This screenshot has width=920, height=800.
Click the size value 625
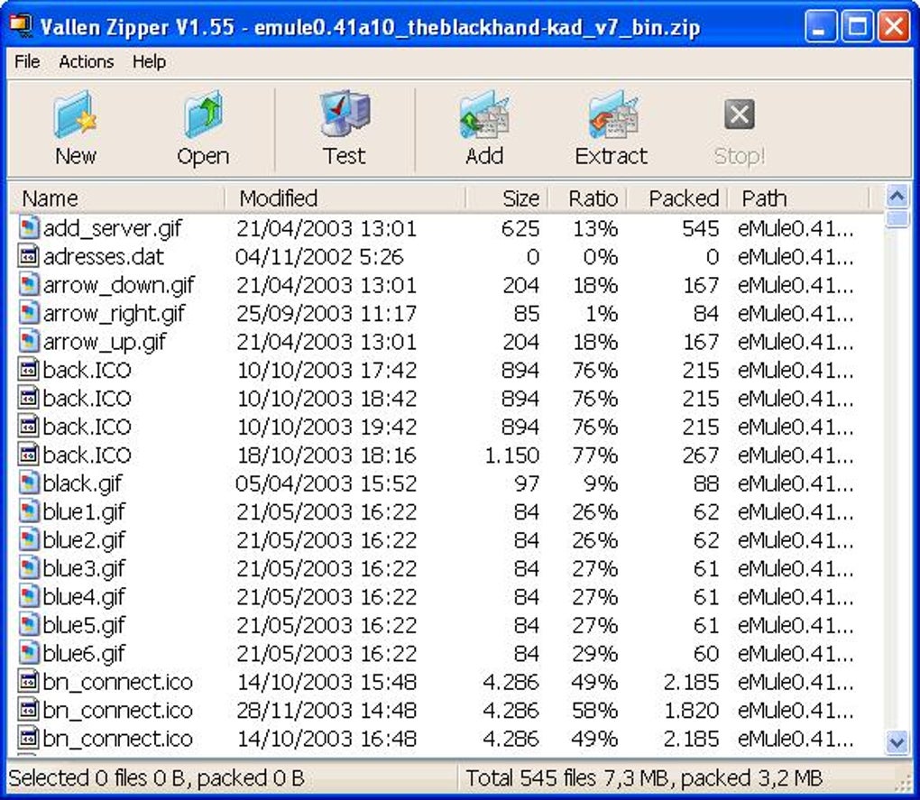click(x=520, y=228)
